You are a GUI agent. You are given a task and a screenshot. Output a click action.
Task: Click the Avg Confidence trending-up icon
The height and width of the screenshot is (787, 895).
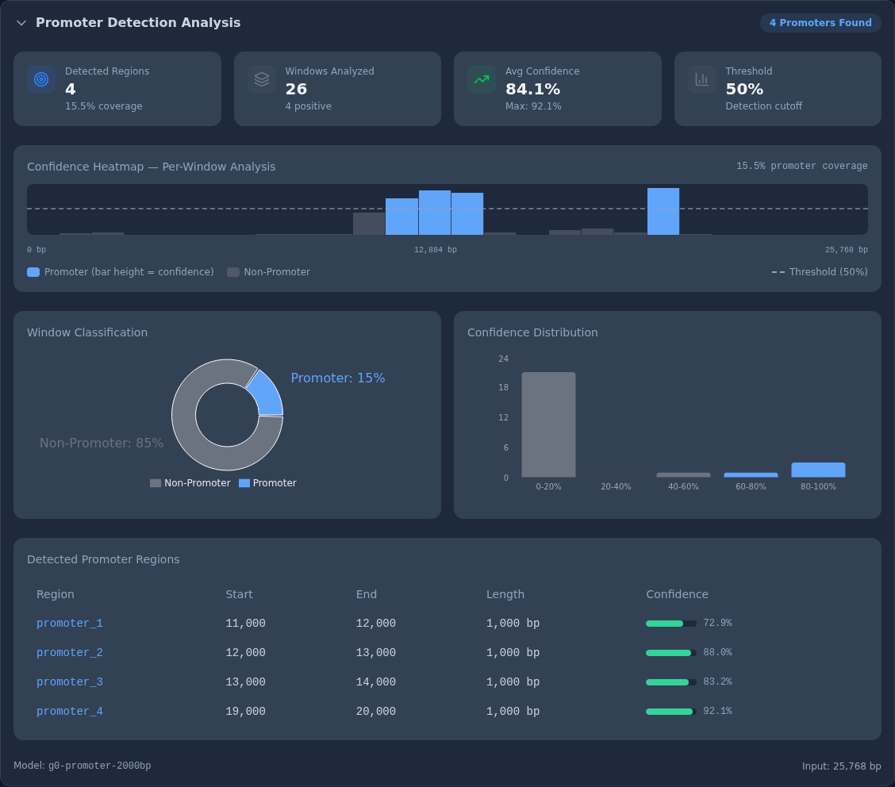tap(481, 79)
